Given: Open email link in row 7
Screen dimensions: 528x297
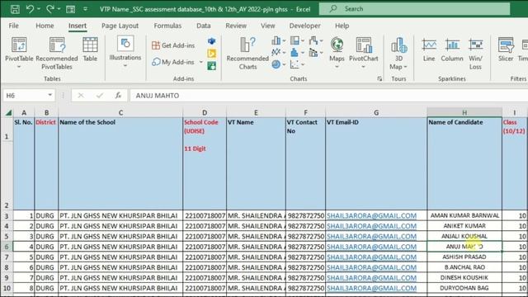Looking at the screenshot, I should coord(371,257).
